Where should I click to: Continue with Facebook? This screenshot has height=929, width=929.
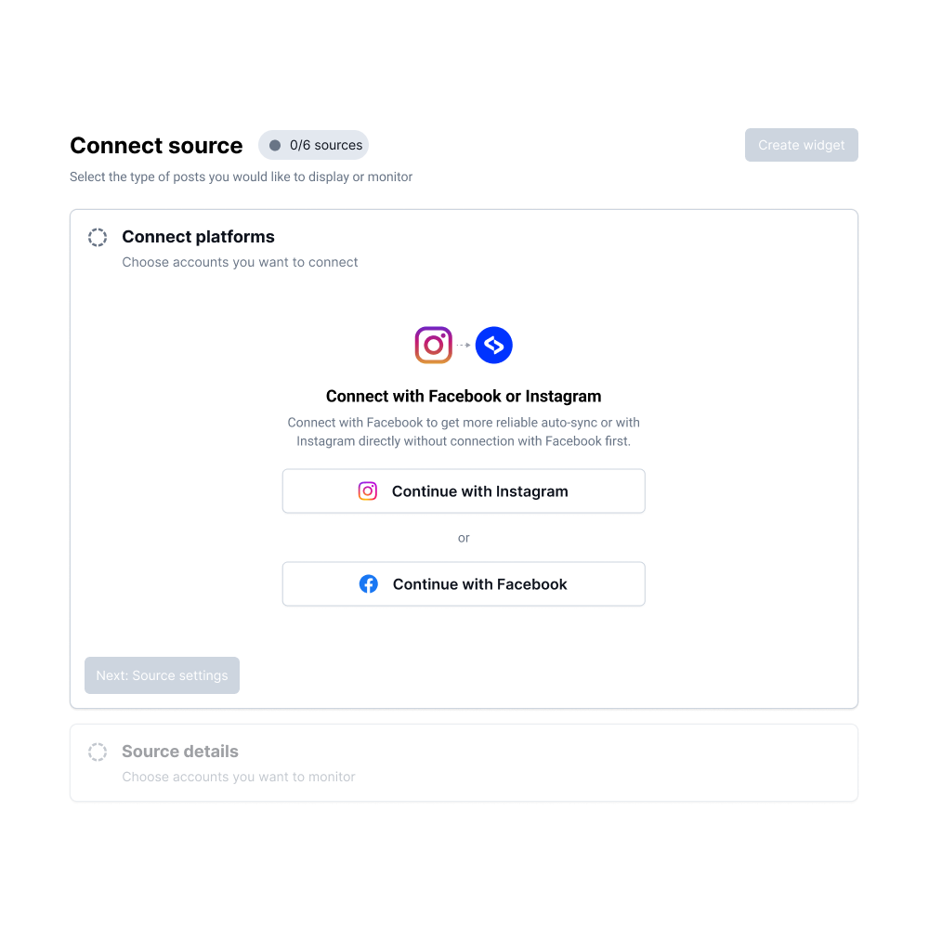(464, 584)
